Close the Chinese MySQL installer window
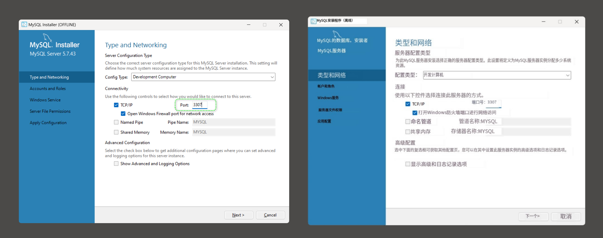 tap(577, 21)
